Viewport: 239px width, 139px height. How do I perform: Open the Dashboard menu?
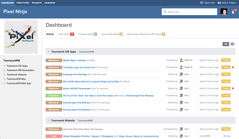coord(8,3)
